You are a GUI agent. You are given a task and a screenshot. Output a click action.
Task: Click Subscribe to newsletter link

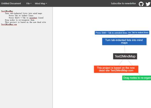point(123,3)
